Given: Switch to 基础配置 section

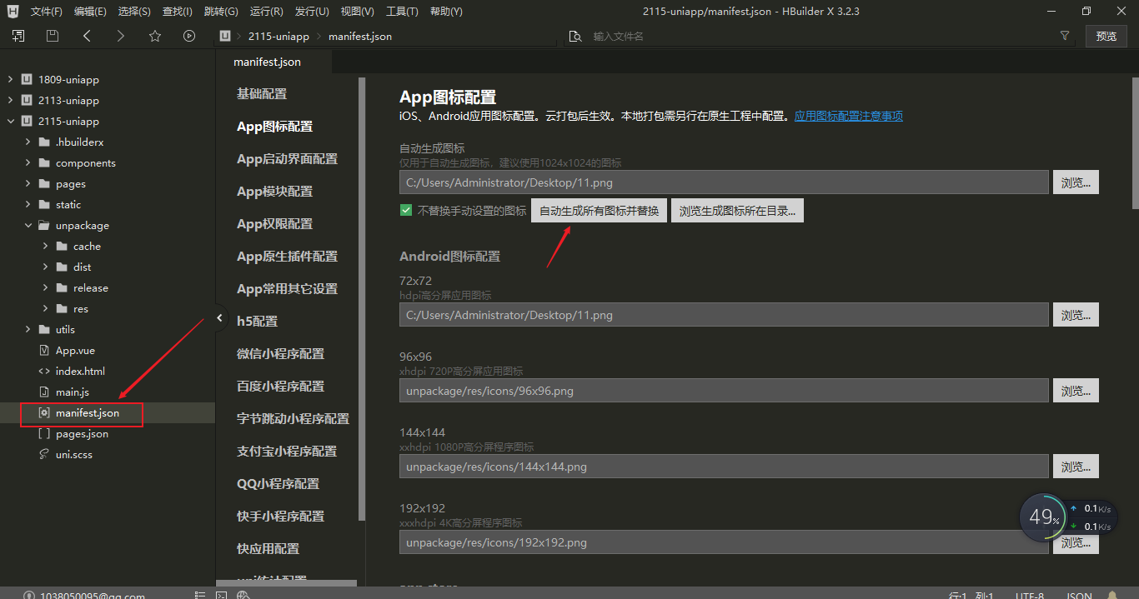Looking at the screenshot, I should tap(262, 94).
